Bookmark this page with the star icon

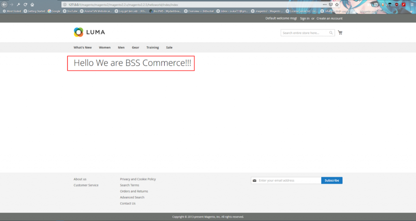(337, 4)
